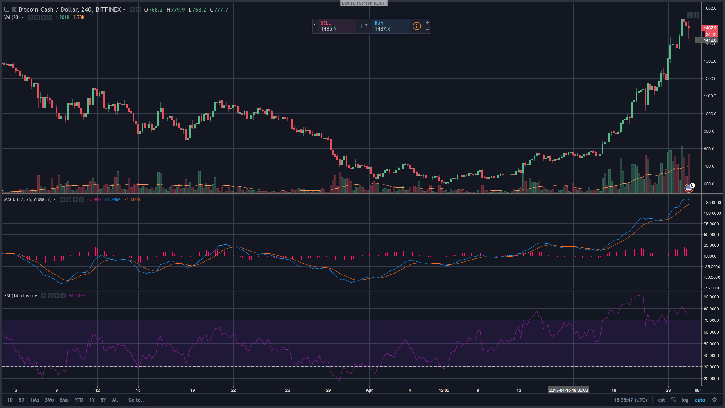The width and height of the screenshot is (725, 408).
Task: Open Vol (20) indicator dropdown arrow
Action: pos(23,17)
